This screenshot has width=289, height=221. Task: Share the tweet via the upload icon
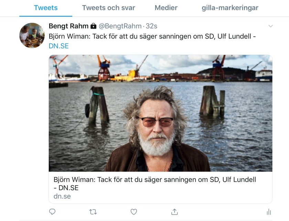(174, 212)
